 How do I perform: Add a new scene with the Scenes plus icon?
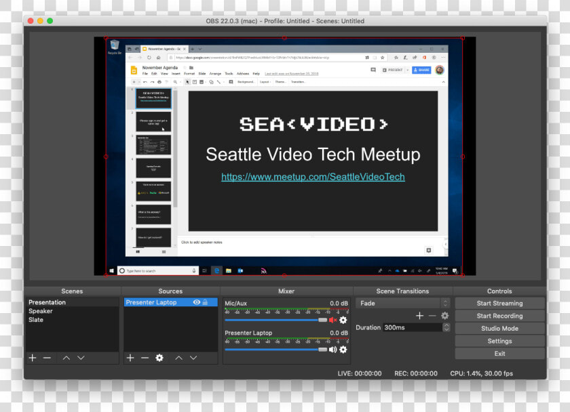33,358
